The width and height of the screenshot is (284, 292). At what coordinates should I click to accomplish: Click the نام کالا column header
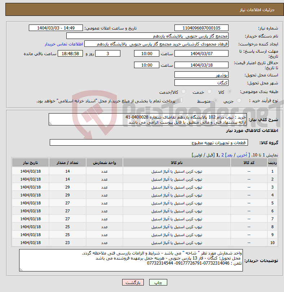[177, 163]
